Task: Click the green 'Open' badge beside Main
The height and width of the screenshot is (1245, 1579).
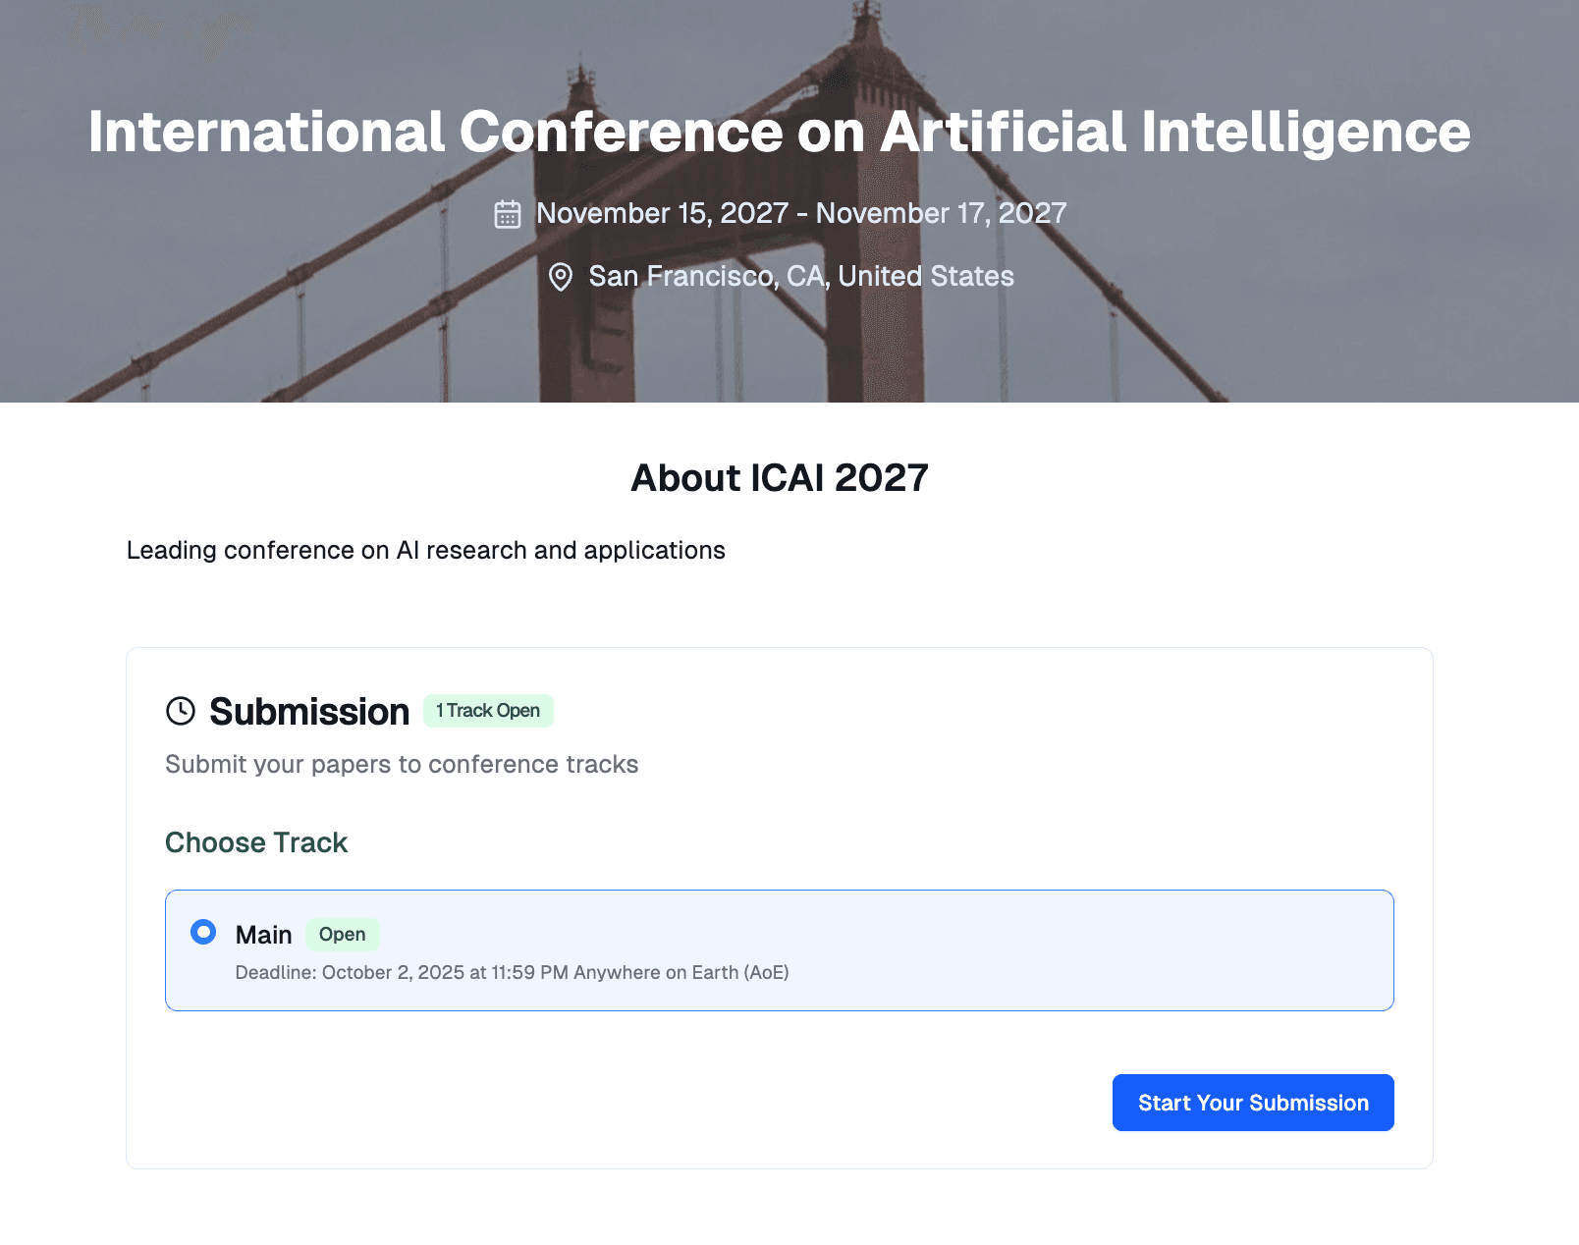Action: click(x=342, y=935)
